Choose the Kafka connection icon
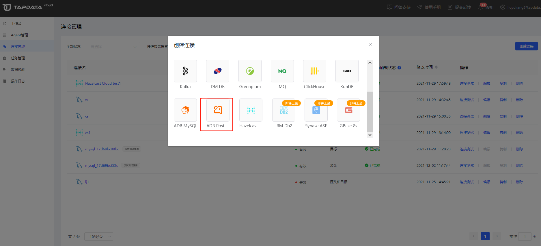 185,71
